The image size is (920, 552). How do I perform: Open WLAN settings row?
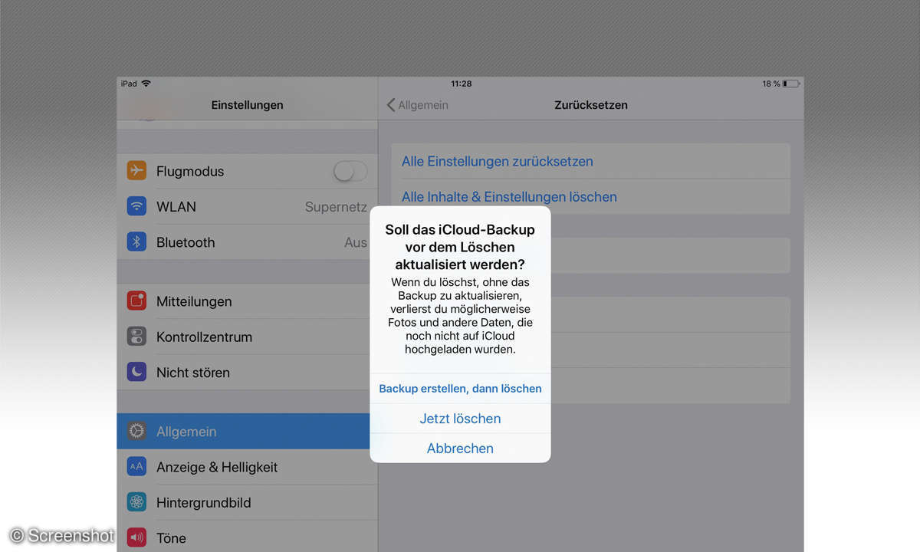coord(247,206)
